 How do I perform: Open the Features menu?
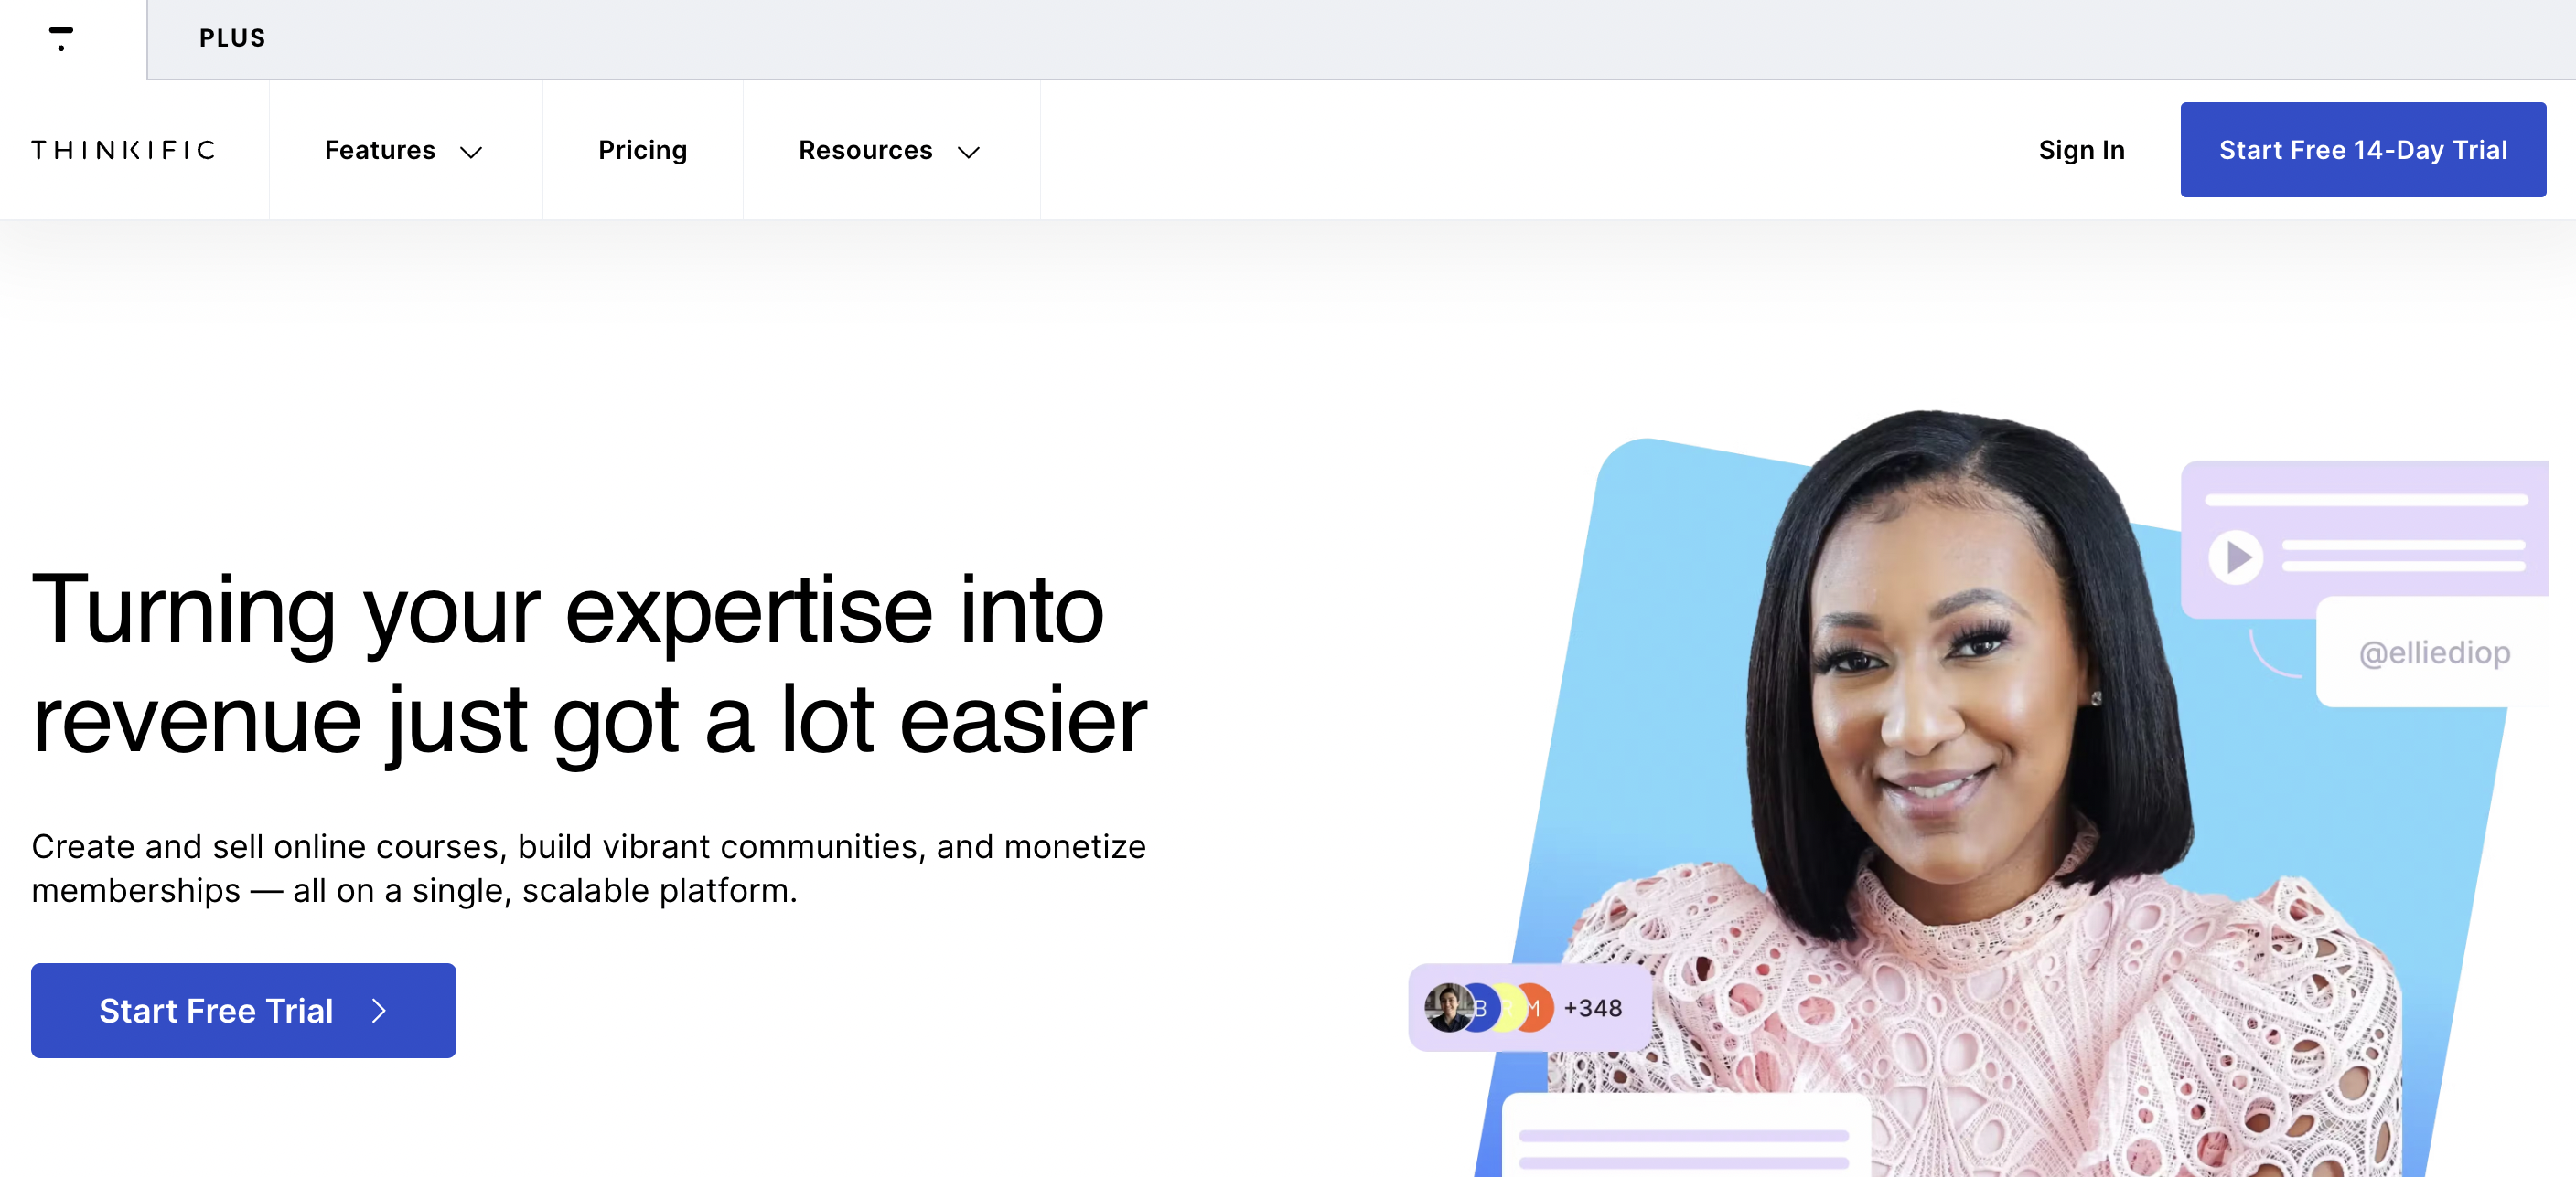[380, 150]
